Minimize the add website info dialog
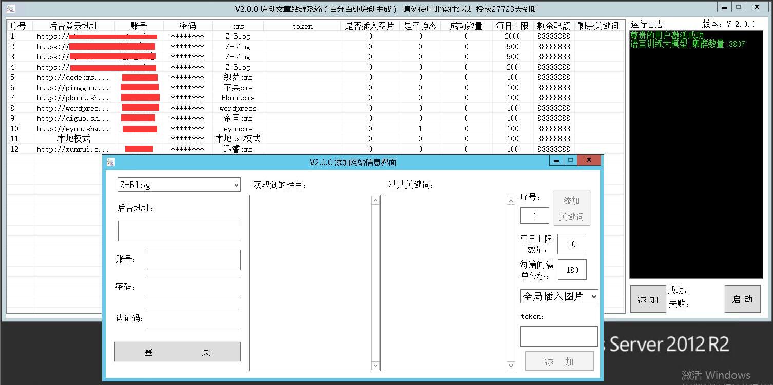Image resolution: width=773 pixels, height=385 pixels. click(556, 160)
